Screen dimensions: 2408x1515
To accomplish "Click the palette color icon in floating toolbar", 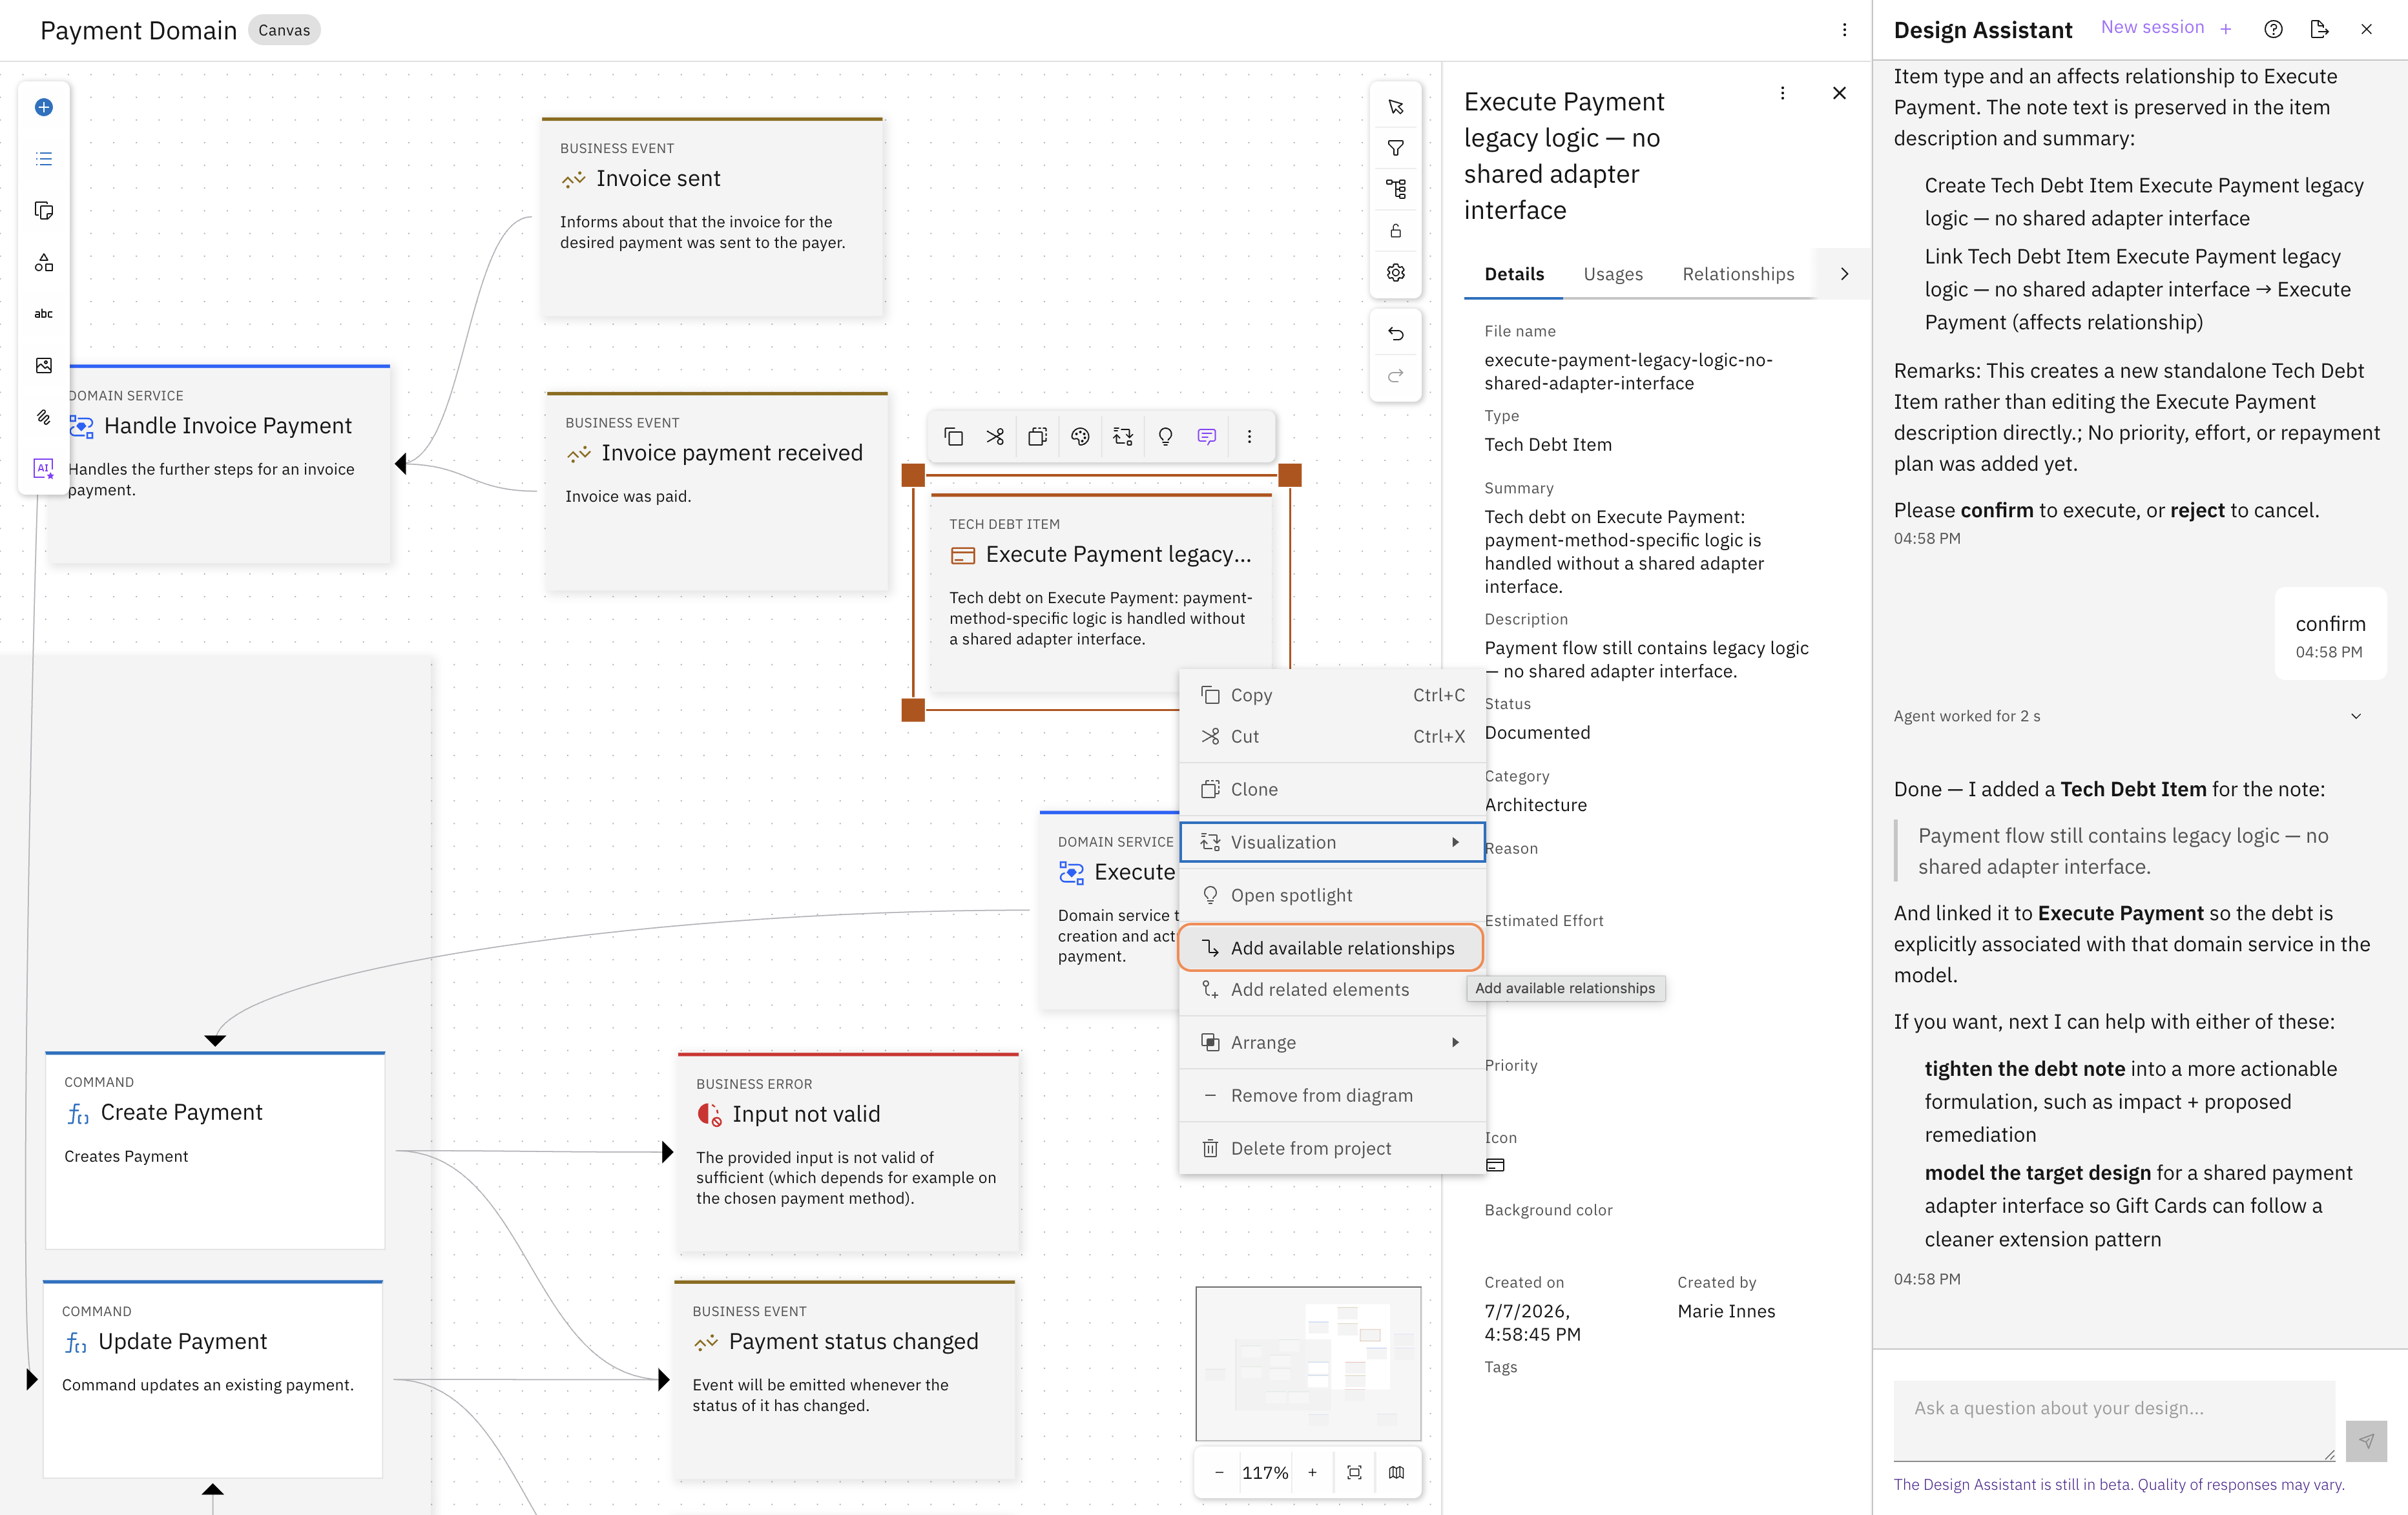I will click(1080, 436).
